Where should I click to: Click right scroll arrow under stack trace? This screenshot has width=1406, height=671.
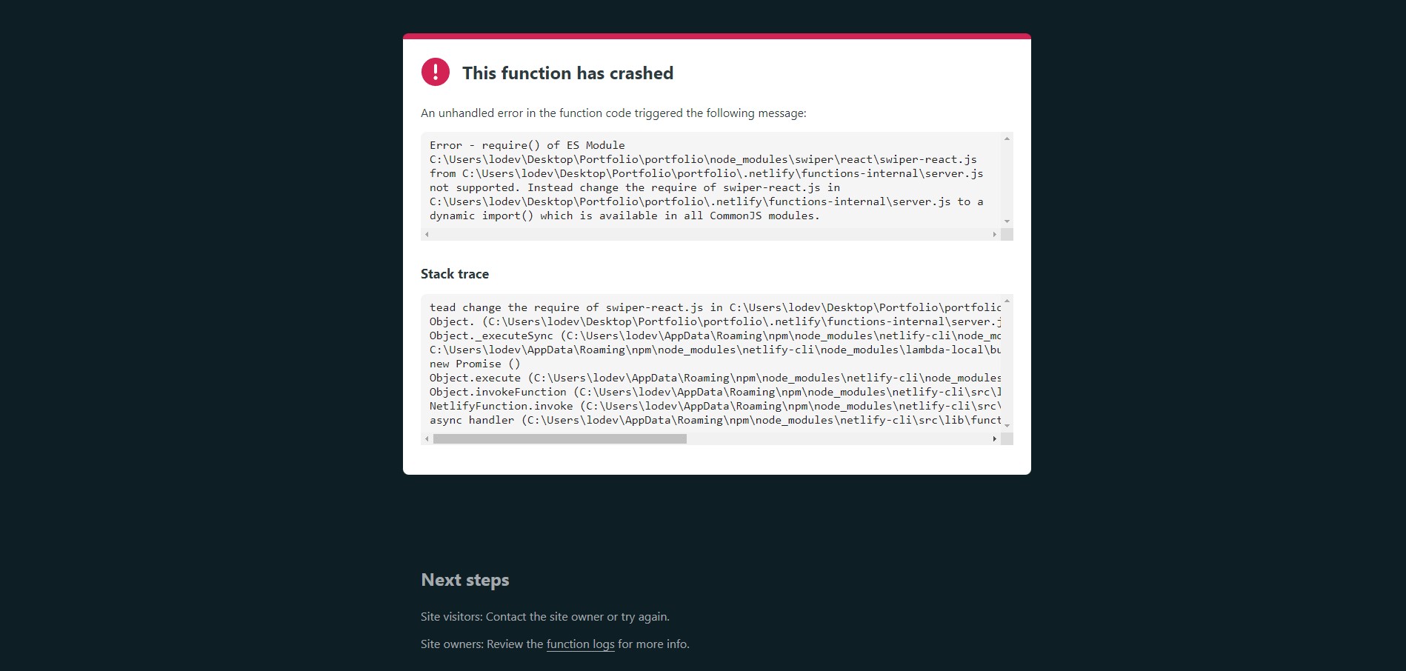click(994, 438)
